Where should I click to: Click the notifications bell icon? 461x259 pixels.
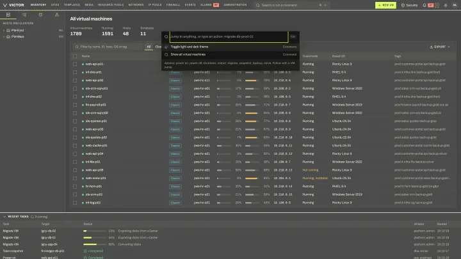[x=425, y=5]
